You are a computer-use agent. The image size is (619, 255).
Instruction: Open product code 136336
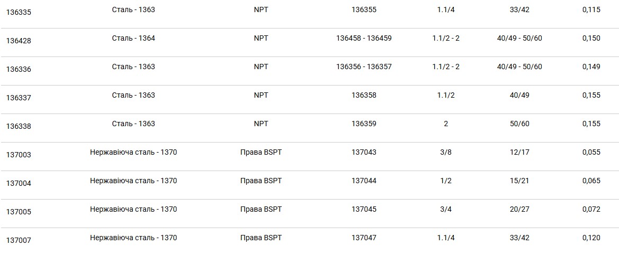19,69
